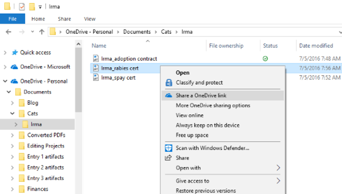Open the Quick Access Toolbar dropdown arrow
The image size is (342, 194).
tap(40, 7)
